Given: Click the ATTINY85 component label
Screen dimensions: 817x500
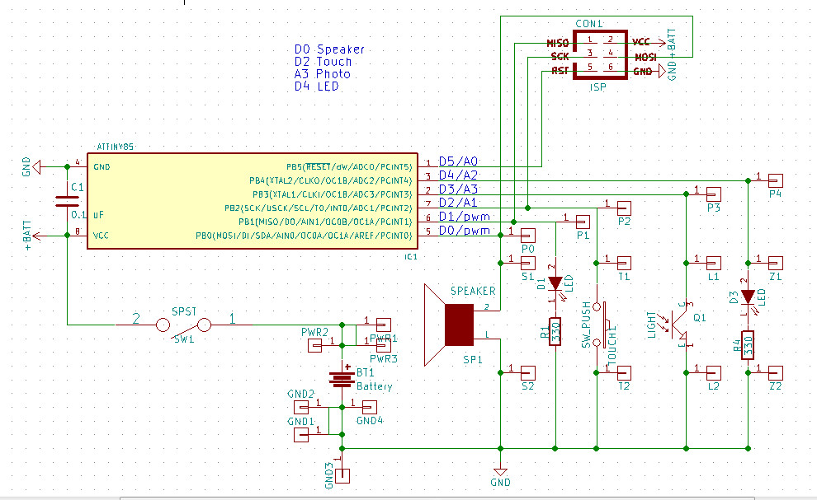Looking at the screenshot, I should click(116, 147).
